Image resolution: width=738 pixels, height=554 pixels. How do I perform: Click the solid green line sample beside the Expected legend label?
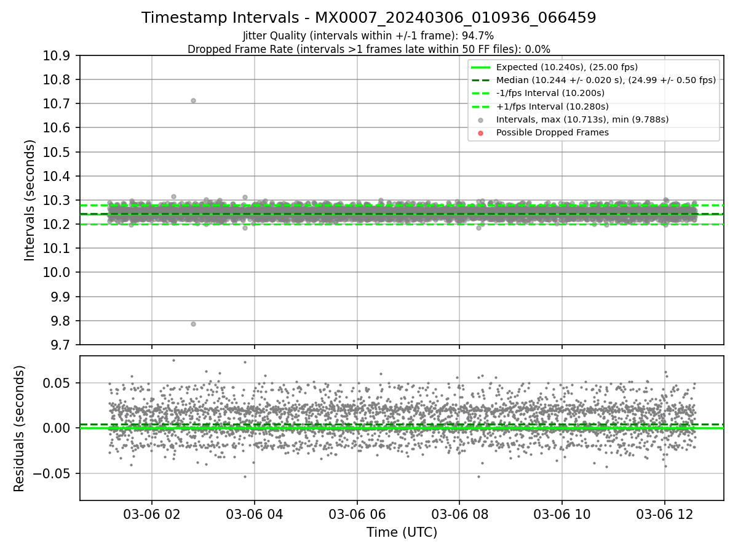pyautogui.click(x=481, y=67)
